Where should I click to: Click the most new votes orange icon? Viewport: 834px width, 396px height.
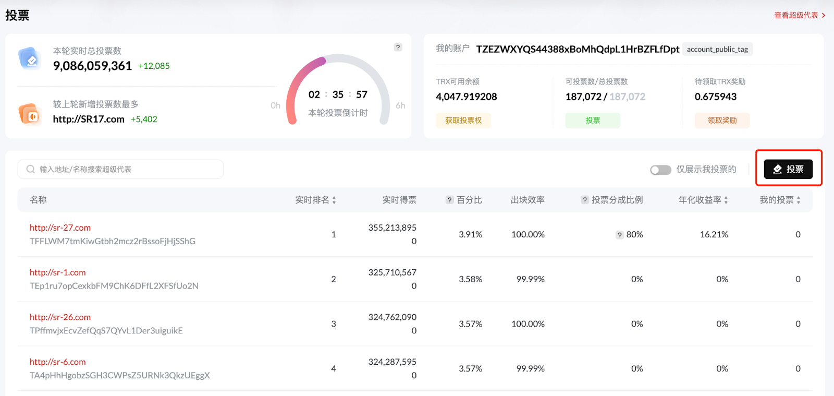[x=29, y=114]
